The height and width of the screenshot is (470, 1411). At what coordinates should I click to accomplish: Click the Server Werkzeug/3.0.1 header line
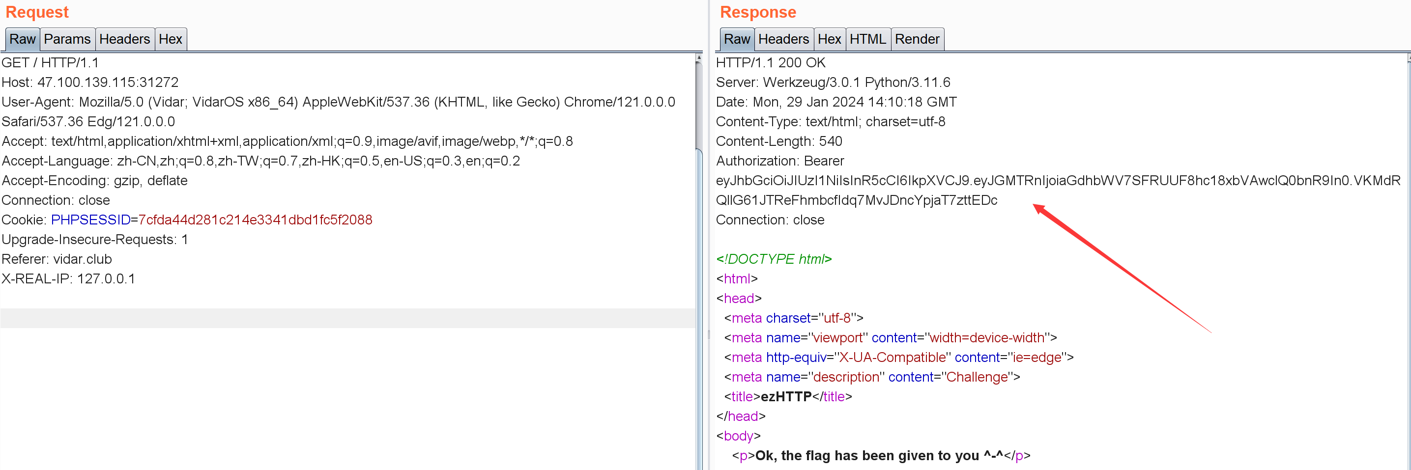(x=833, y=83)
